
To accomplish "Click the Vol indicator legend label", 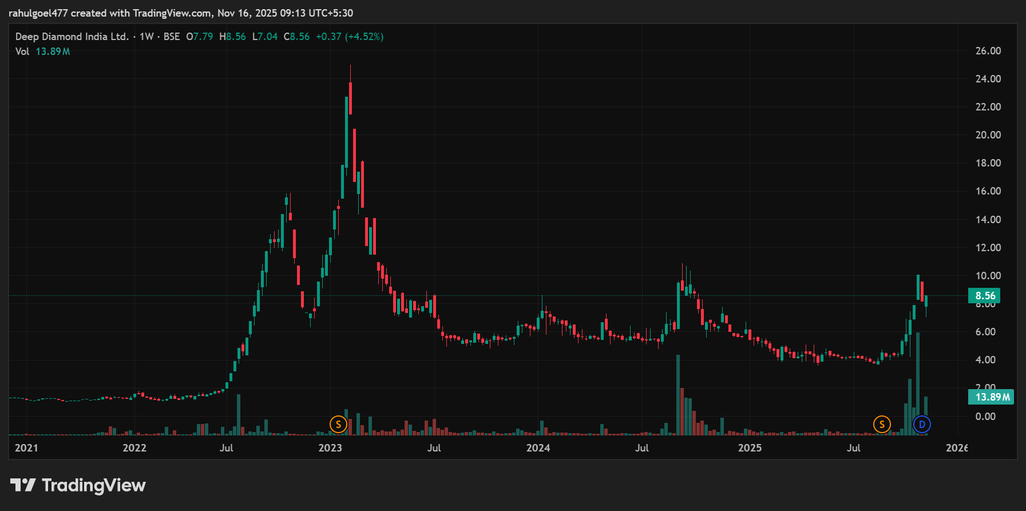I will pyautogui.click(x=22, y=52).
